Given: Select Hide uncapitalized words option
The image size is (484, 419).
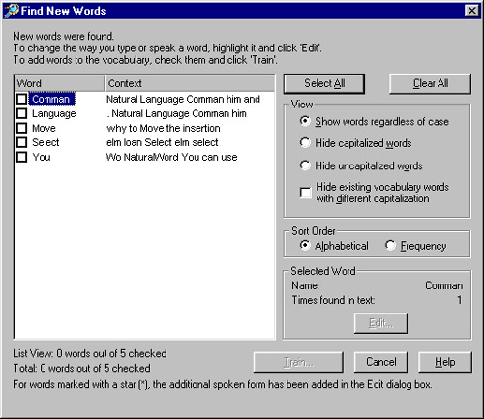Looking at the screenshot, I should (305, 165).
